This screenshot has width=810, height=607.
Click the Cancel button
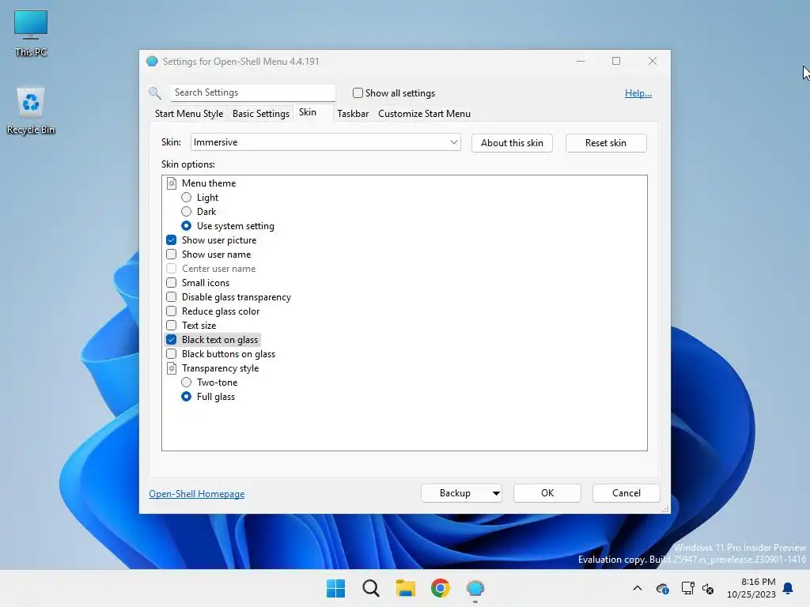tap(626, 493)
